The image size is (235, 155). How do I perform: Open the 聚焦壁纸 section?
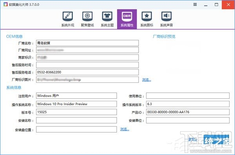(x=87, y=19)
